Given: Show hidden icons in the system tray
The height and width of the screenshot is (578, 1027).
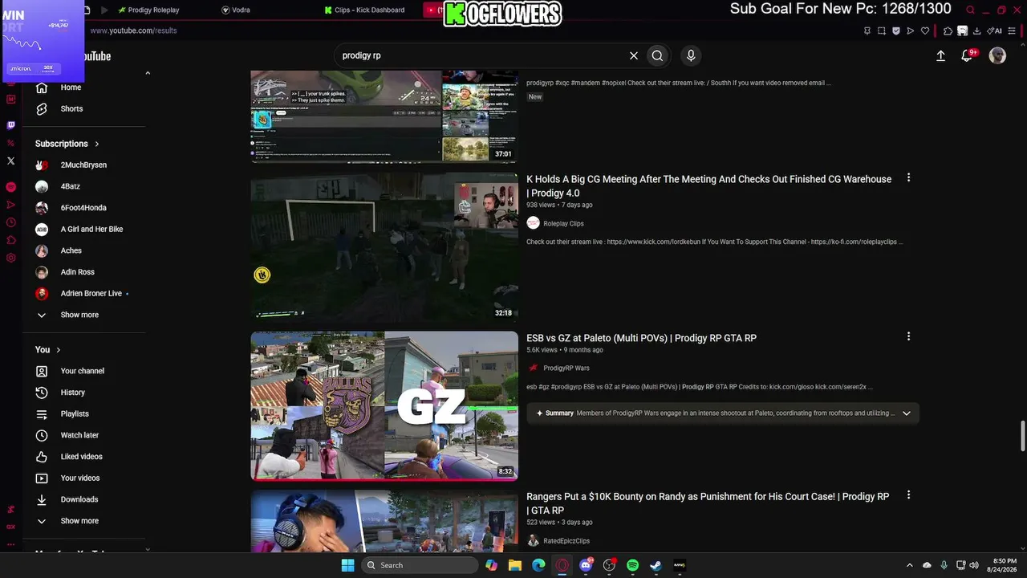Looking at the screenshot, I should pyautogui.click(x=909, y=565).
